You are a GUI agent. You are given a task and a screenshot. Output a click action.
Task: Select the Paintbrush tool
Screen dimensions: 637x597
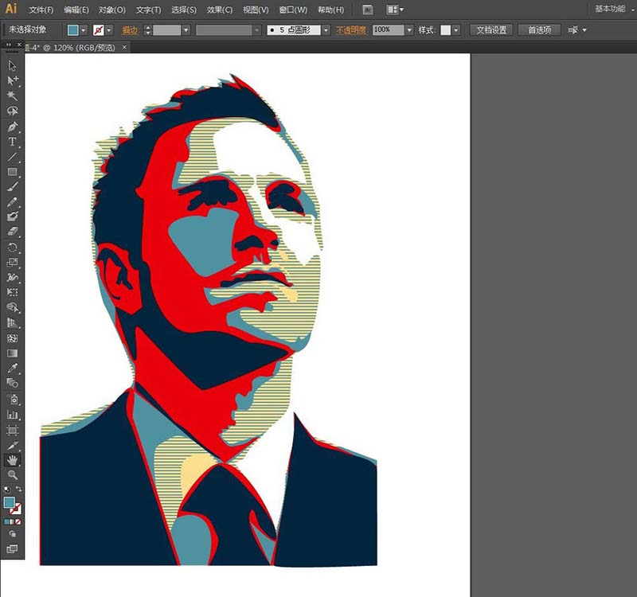12,187
